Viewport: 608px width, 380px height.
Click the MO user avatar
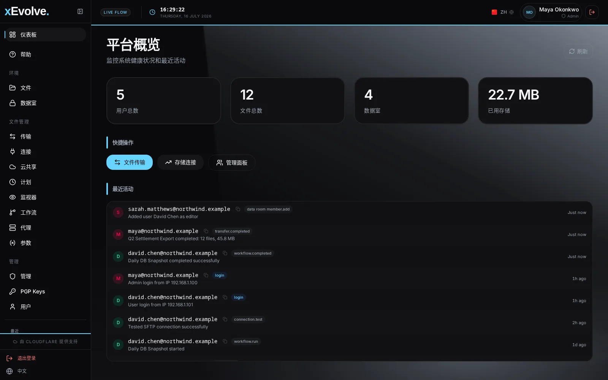(529, 12)
